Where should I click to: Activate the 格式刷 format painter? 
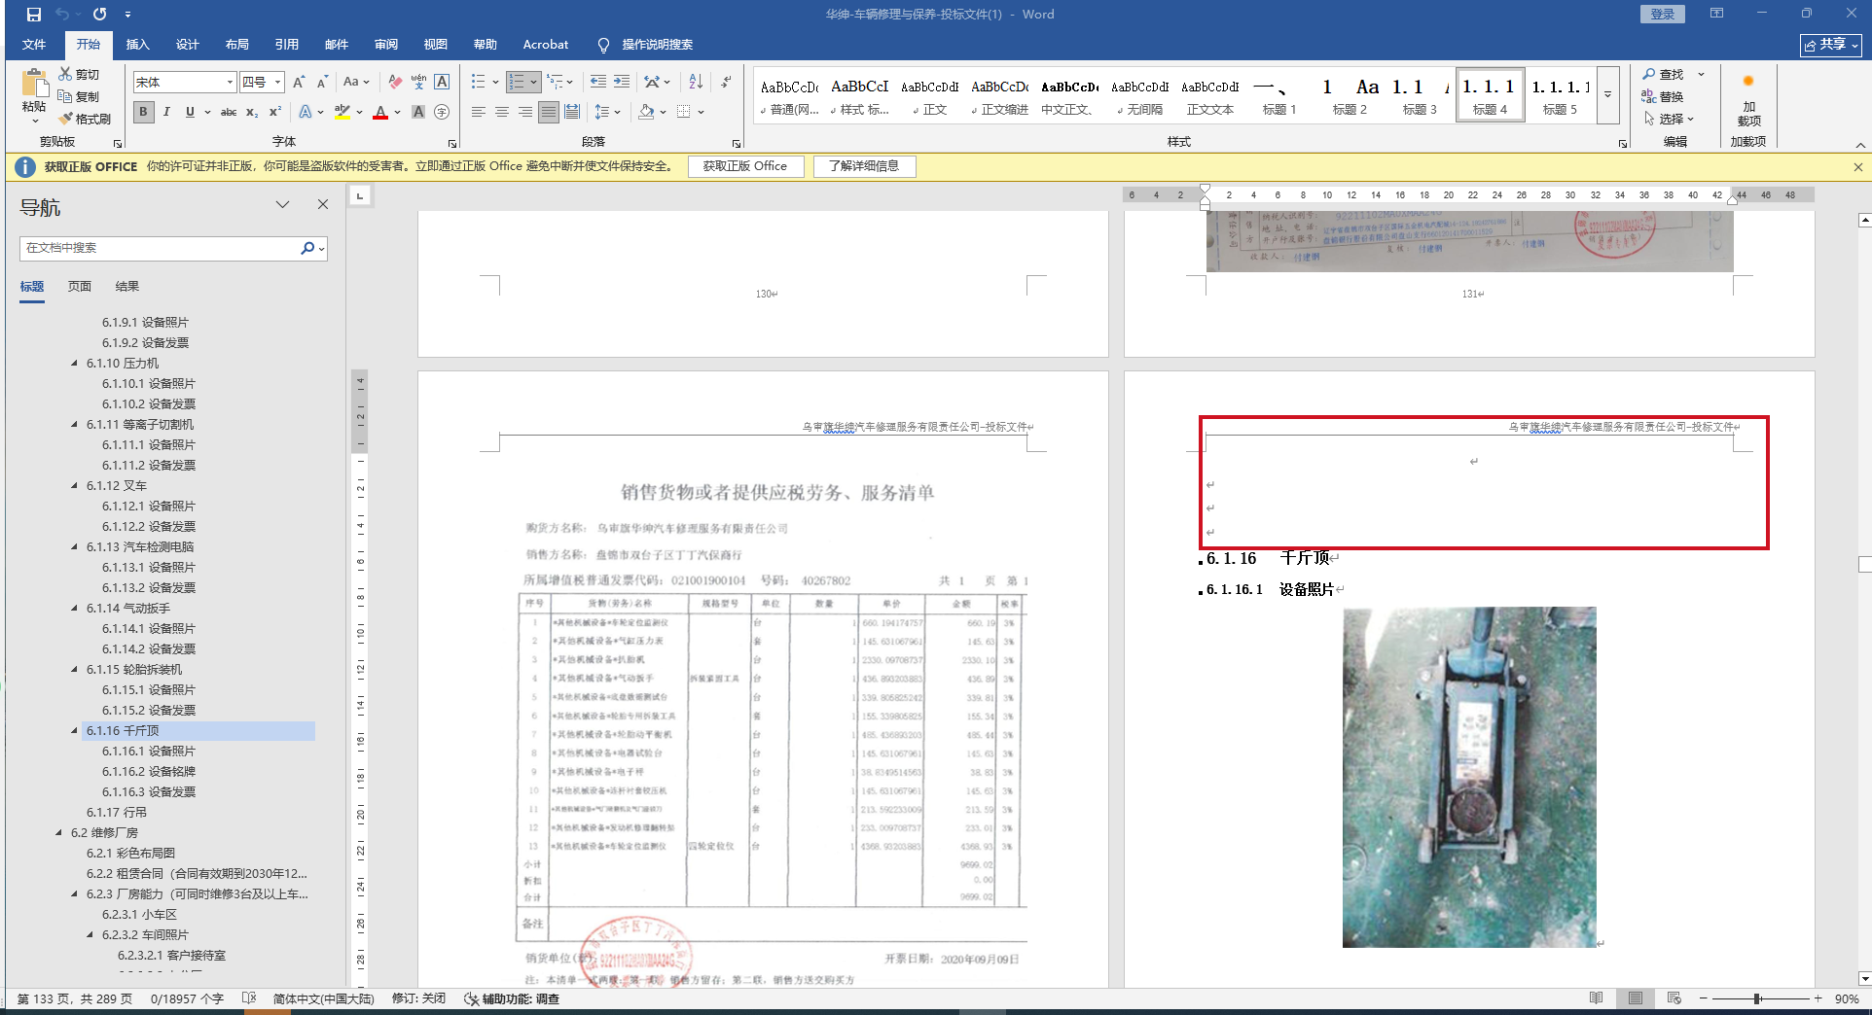tap(85, 119)
